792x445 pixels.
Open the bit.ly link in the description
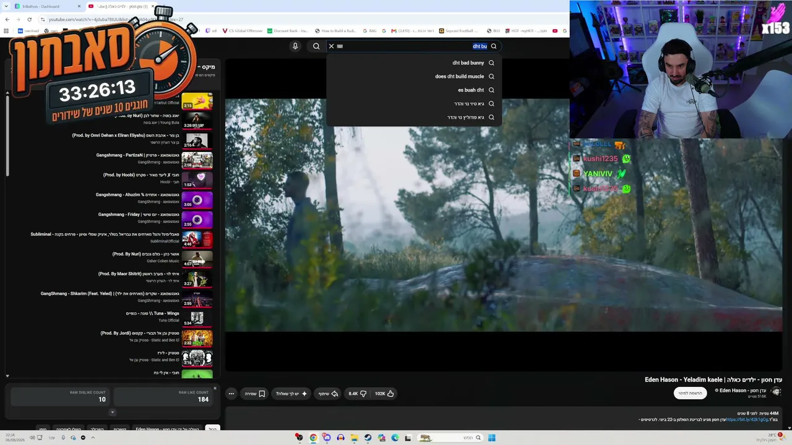pos(747,420)
